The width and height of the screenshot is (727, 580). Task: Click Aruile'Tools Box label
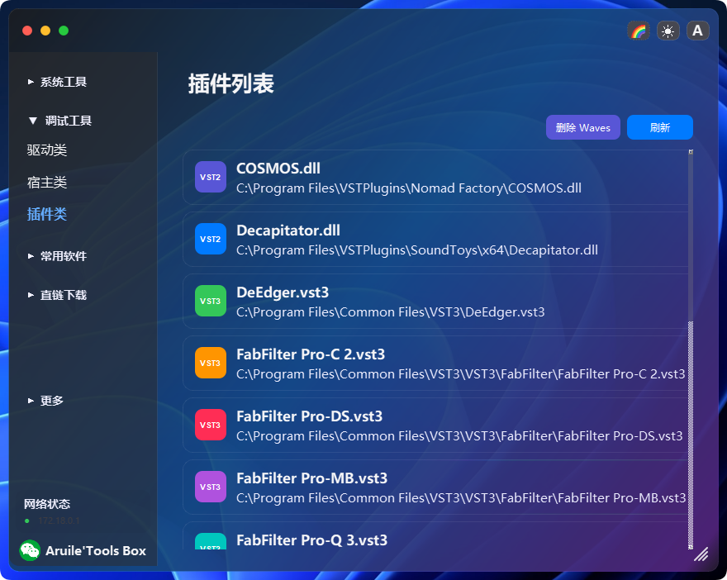96,551
